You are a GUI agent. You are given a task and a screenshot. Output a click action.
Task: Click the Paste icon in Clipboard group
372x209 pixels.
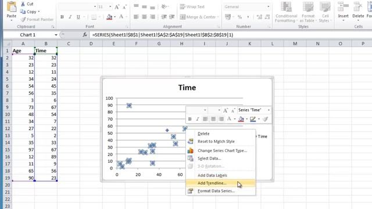[x=11, y=7]
